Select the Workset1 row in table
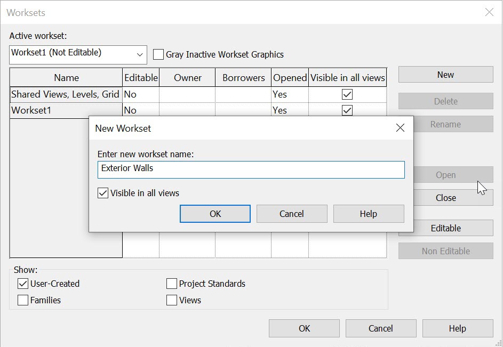The image size is (503, 347). pyautogui.click(x=198, y=110)
